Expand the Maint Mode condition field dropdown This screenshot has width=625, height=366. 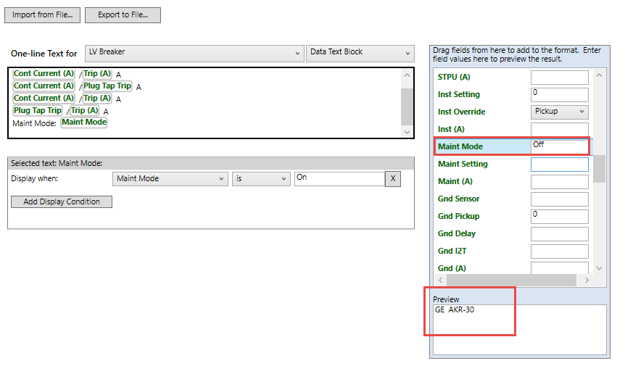click(x=170, y=179)
